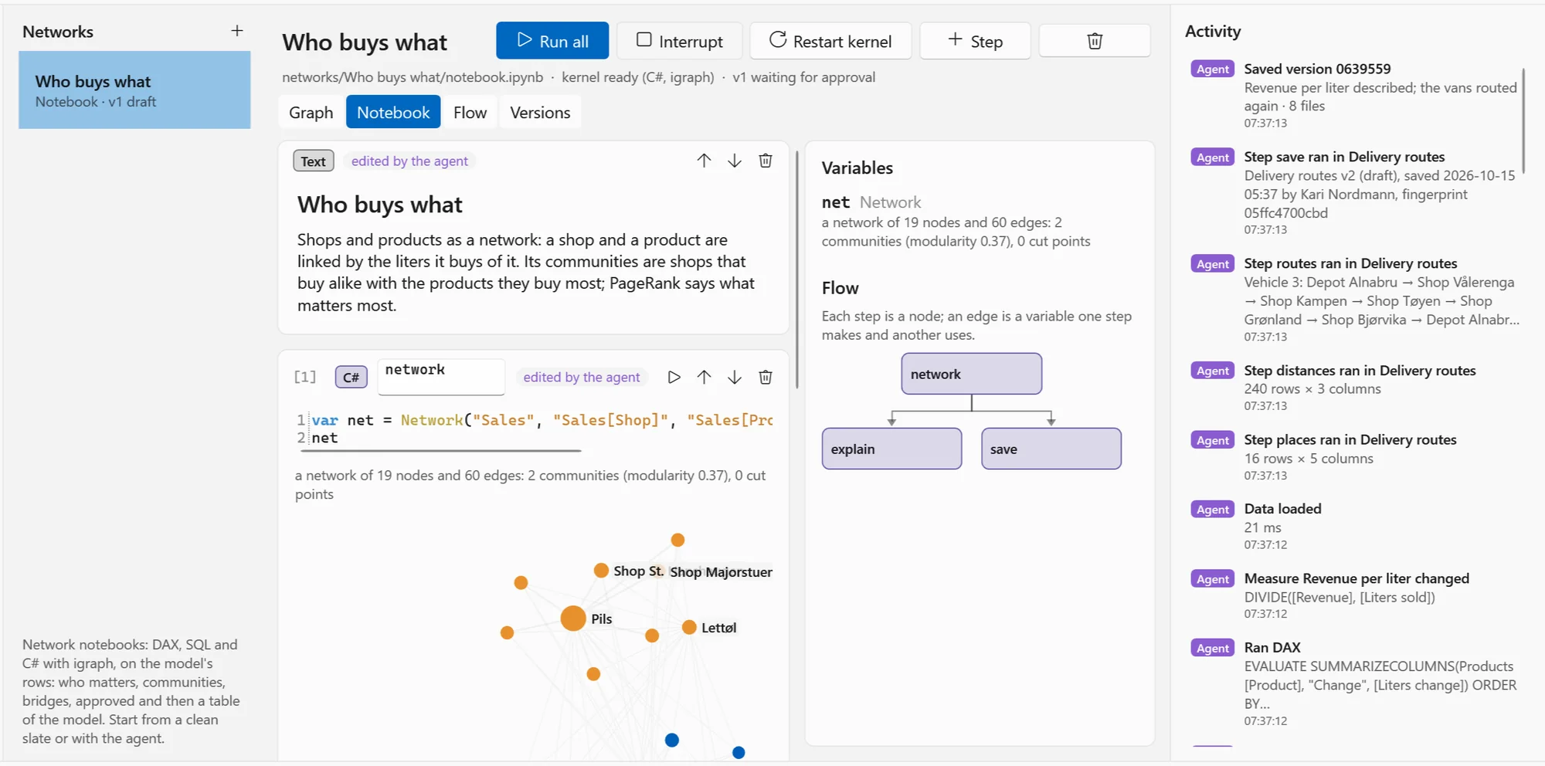The height and width of the screenshot is (766, 1545).
Task: Open the Ran DAX activity entry
Action: pos(1356,683)
